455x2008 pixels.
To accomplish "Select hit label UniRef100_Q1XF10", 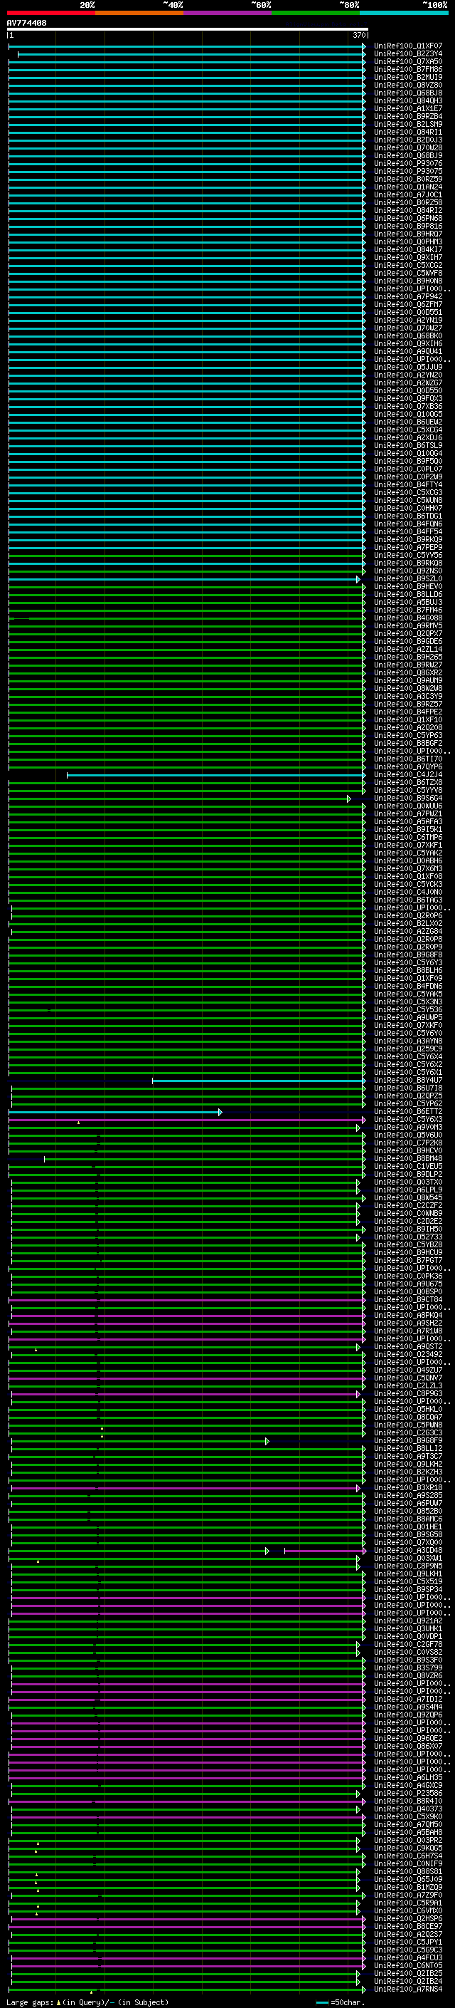I will (407, 720).
